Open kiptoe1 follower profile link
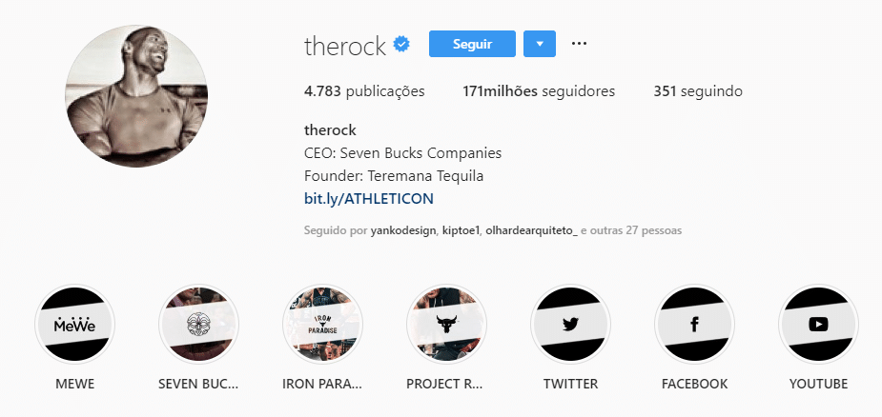Screen dimensions: 882x417 pos(461,230)
